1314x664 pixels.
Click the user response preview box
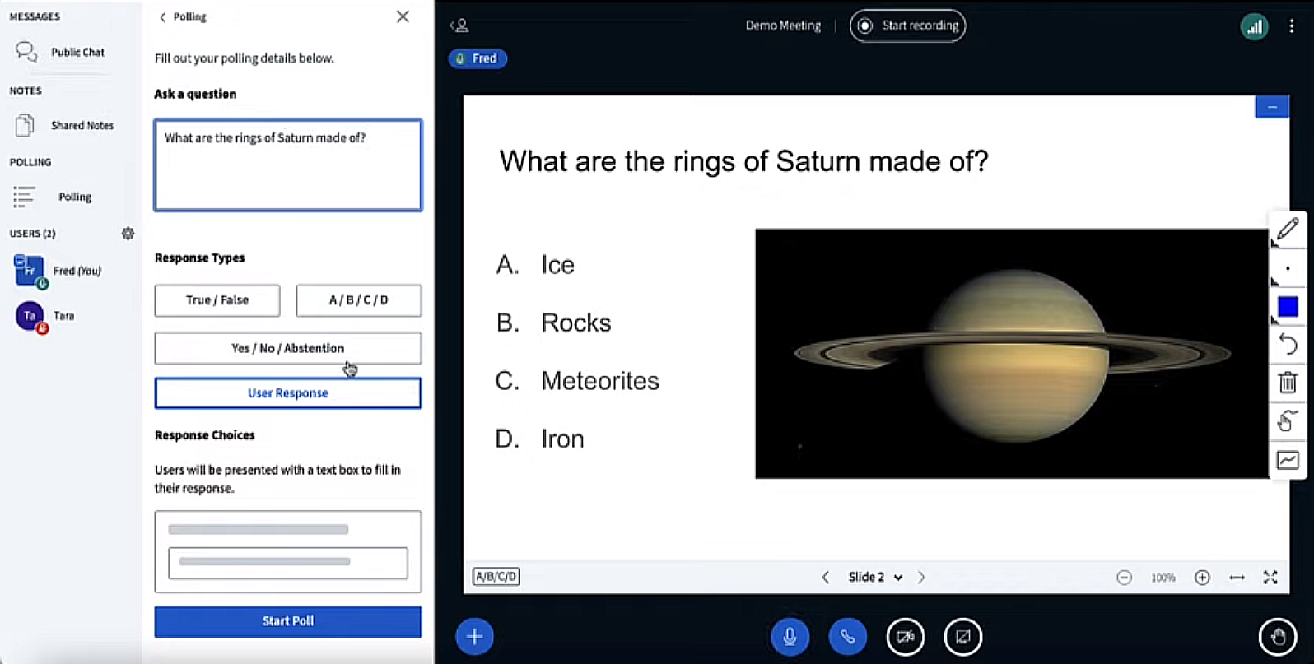click(288, 551)
